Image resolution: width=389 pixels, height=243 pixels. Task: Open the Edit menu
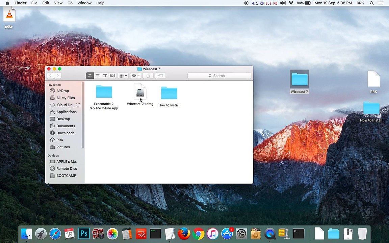coord(46,3)
